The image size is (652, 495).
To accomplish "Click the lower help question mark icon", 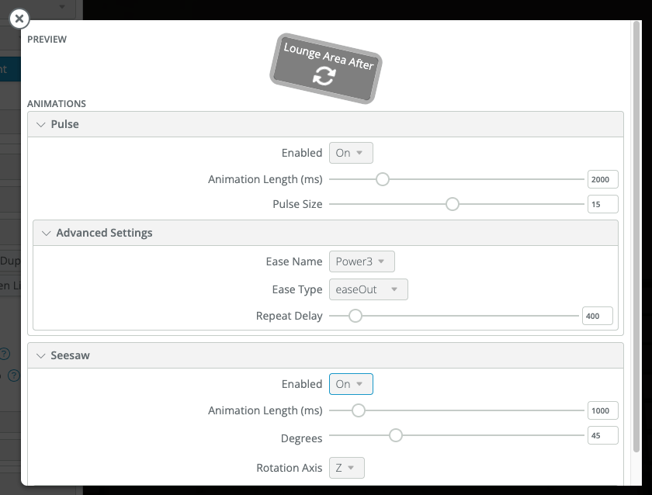I will click(13, 376).
